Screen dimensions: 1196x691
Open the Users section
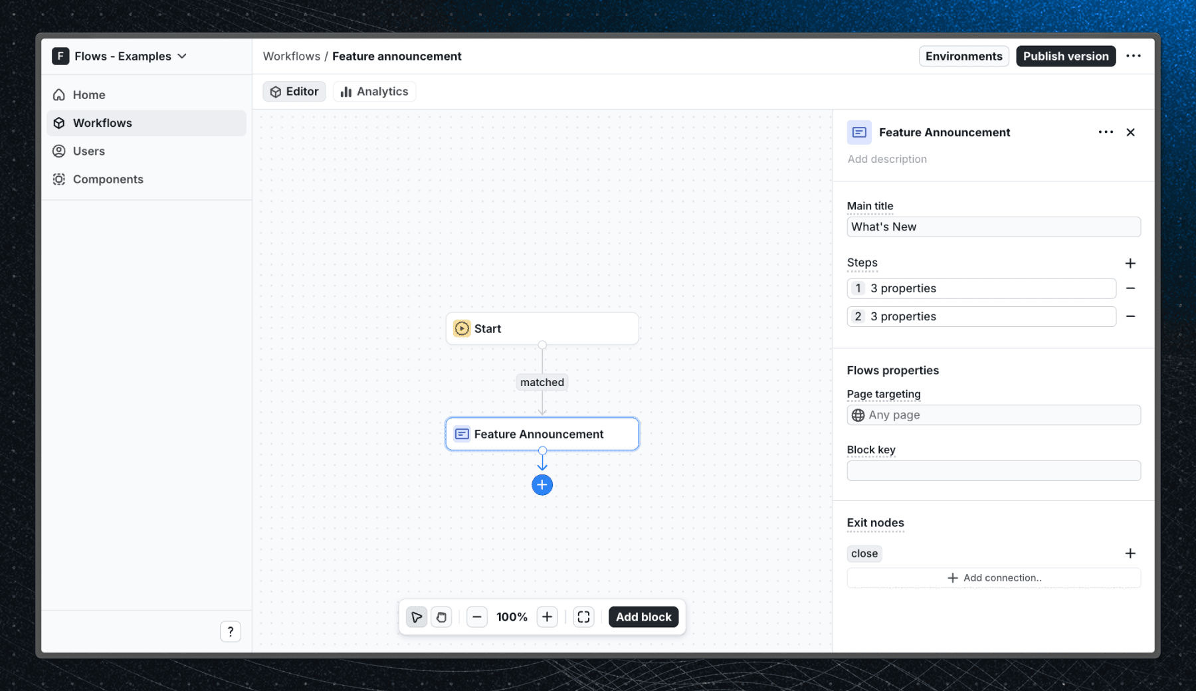tap(88, 151)
